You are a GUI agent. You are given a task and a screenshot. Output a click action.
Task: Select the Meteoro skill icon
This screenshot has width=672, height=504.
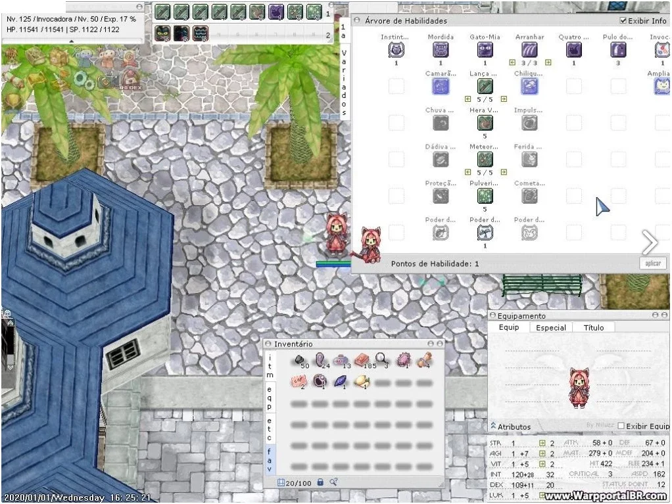click(x=485, y=160)
